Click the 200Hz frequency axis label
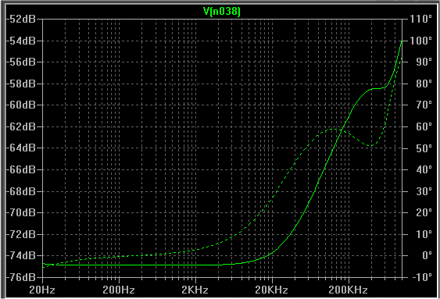The width and height of the screenshot is (440, 299). (x=119, y=290)
